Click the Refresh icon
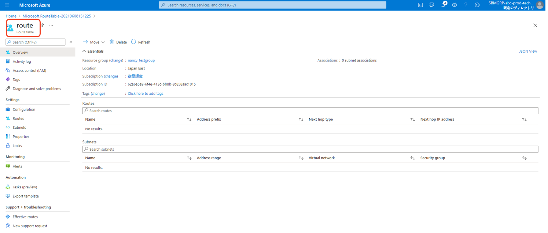548x233 pixels. (x=133, y=42)
